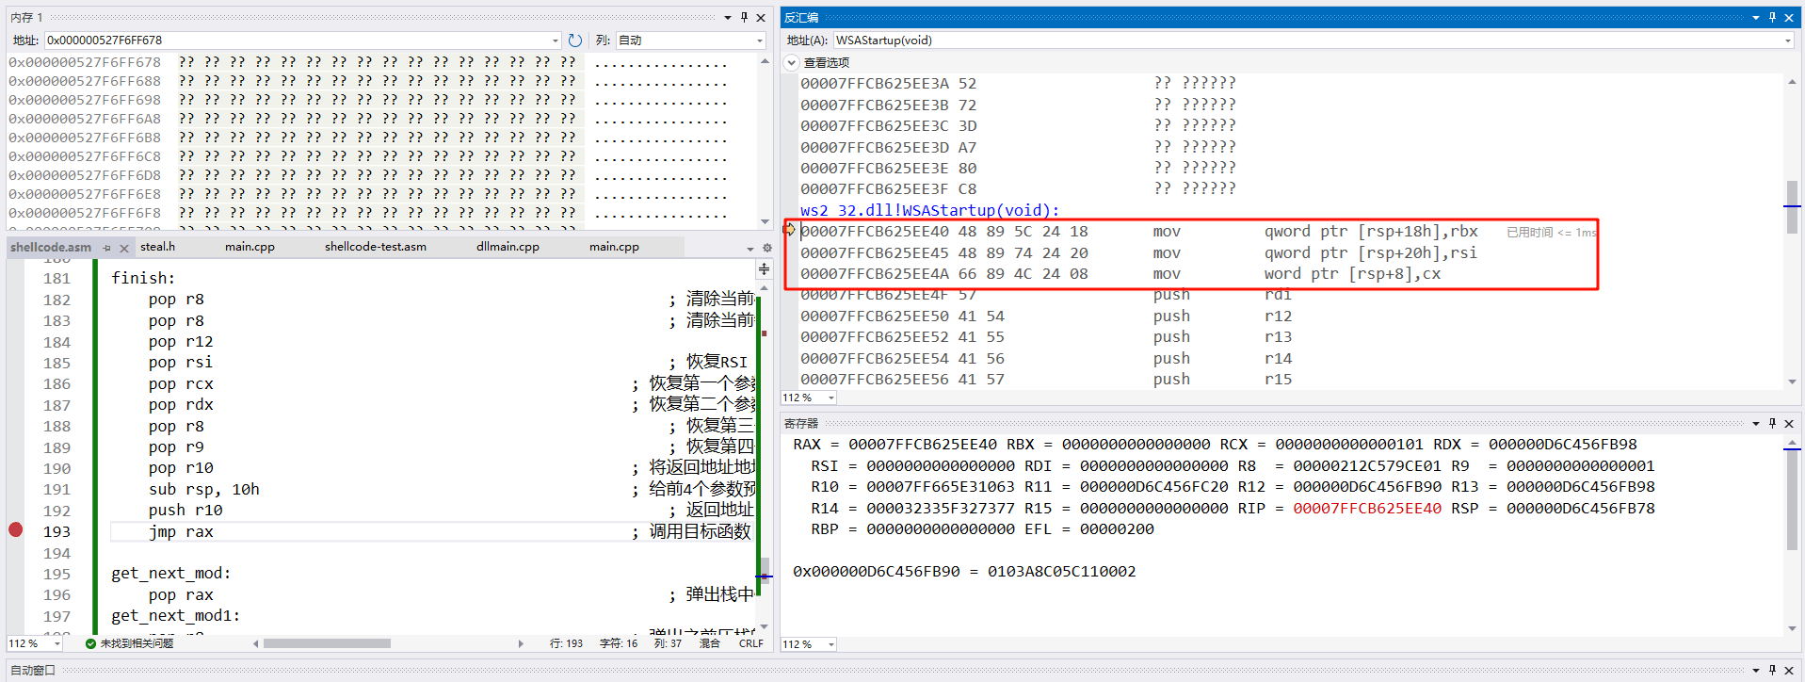
Task: Switch to the steal.h tab
Action: tap(157, 247)
